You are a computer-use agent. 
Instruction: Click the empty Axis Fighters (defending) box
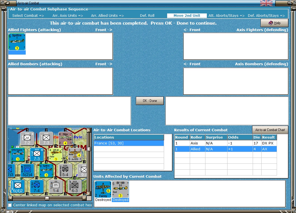tap(236, 46)
